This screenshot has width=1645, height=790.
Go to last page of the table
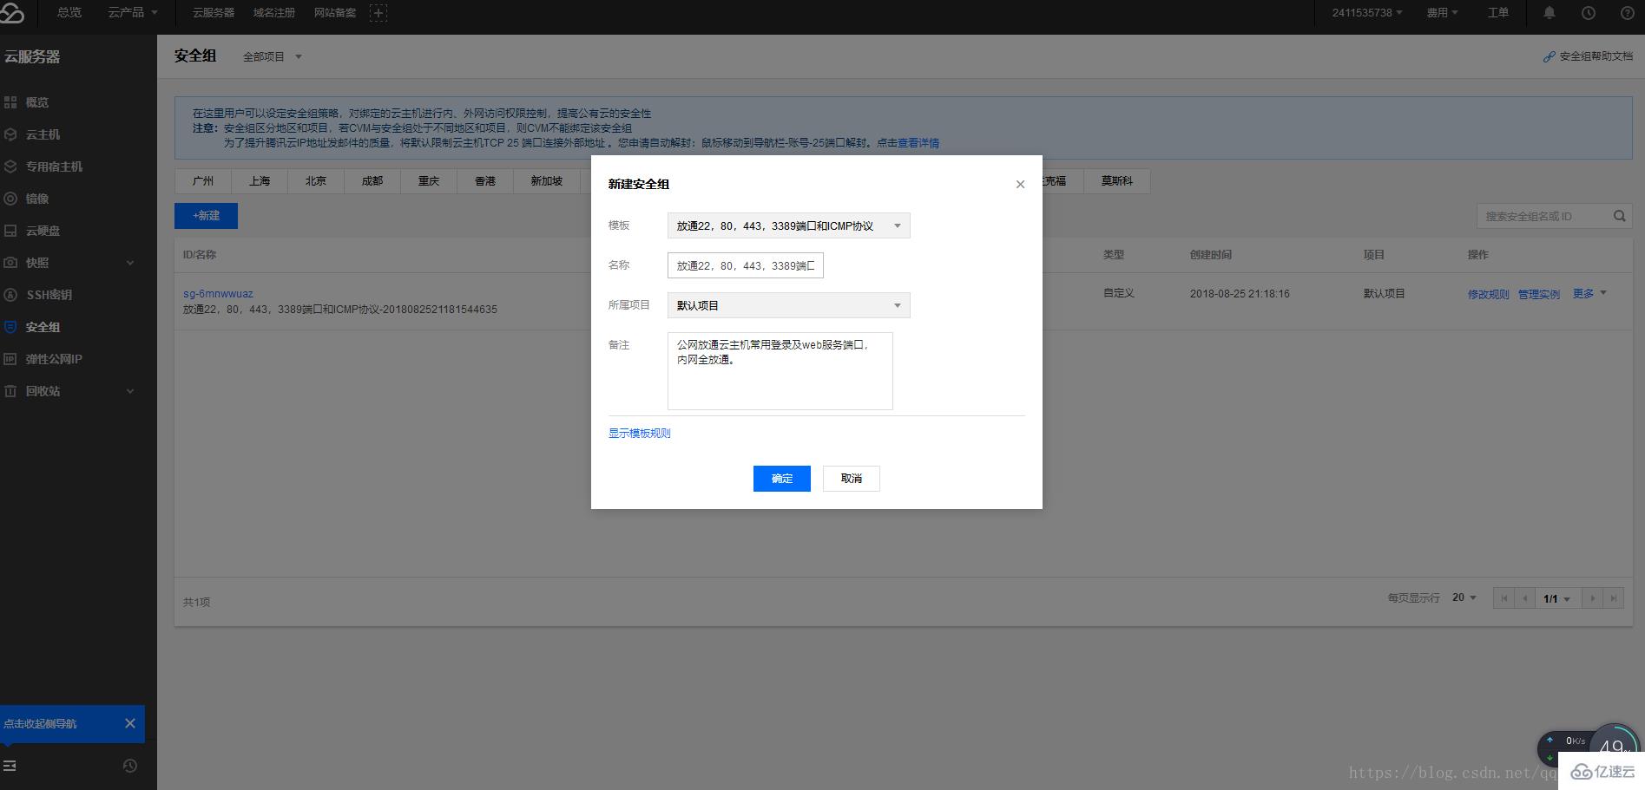1613,598
